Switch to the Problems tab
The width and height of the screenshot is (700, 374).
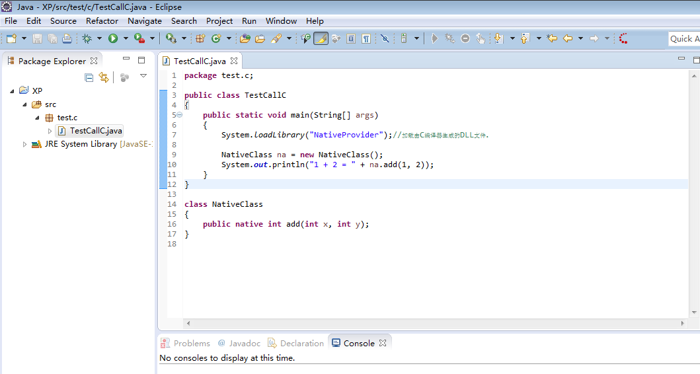186,343
